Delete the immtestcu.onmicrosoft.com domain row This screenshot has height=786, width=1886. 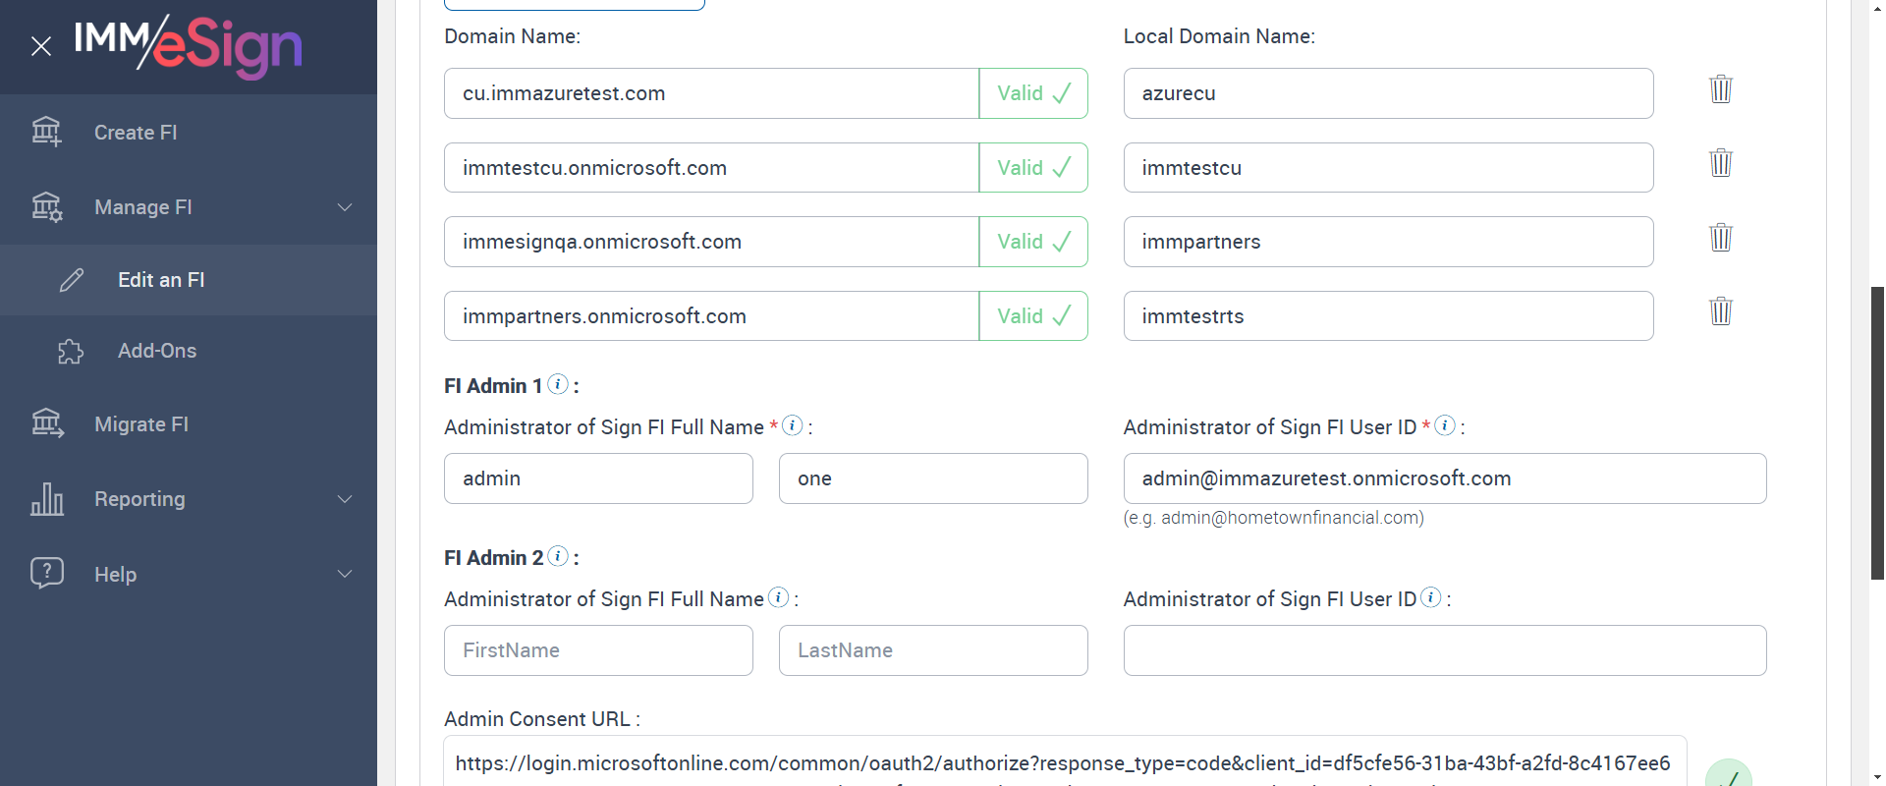pyautogui.click(x=1720, y=163)
